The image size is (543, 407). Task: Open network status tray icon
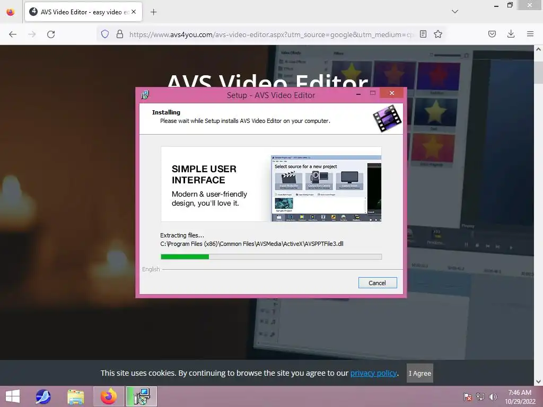(480, 397)
